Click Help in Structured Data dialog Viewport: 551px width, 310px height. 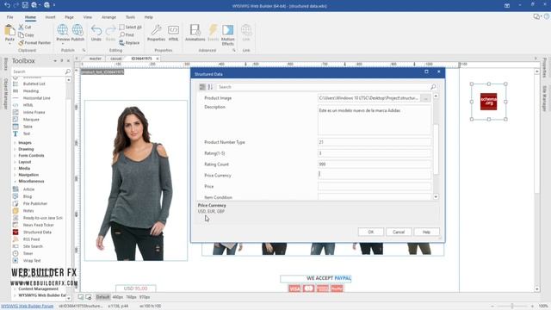pos(426,232)
